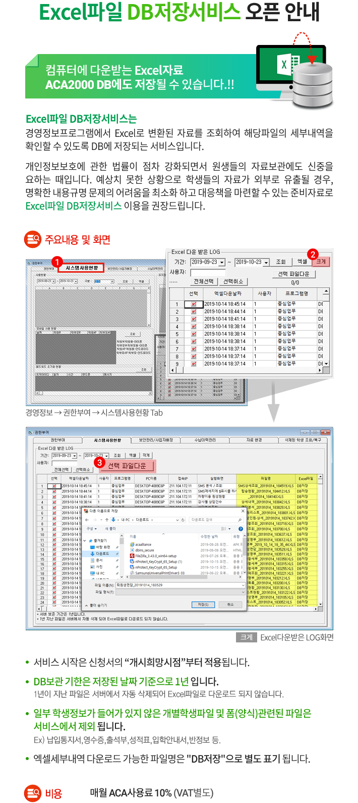
Task: Click 선택취소 in the enlarged log panel
Action: click(233, 281)
